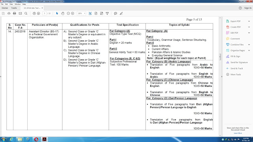The height and width of the screenshot is (142, 253).
Task: Select Adobe Acrobat Reader taskbar icon
Action: pos(44,139)
